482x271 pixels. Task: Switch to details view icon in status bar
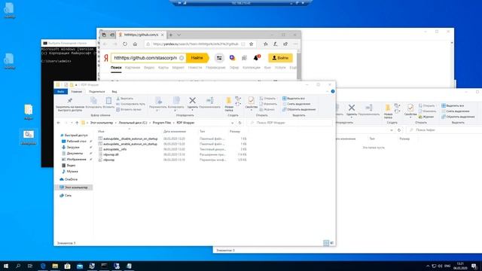pyautogui.click(x=326, y=243)
